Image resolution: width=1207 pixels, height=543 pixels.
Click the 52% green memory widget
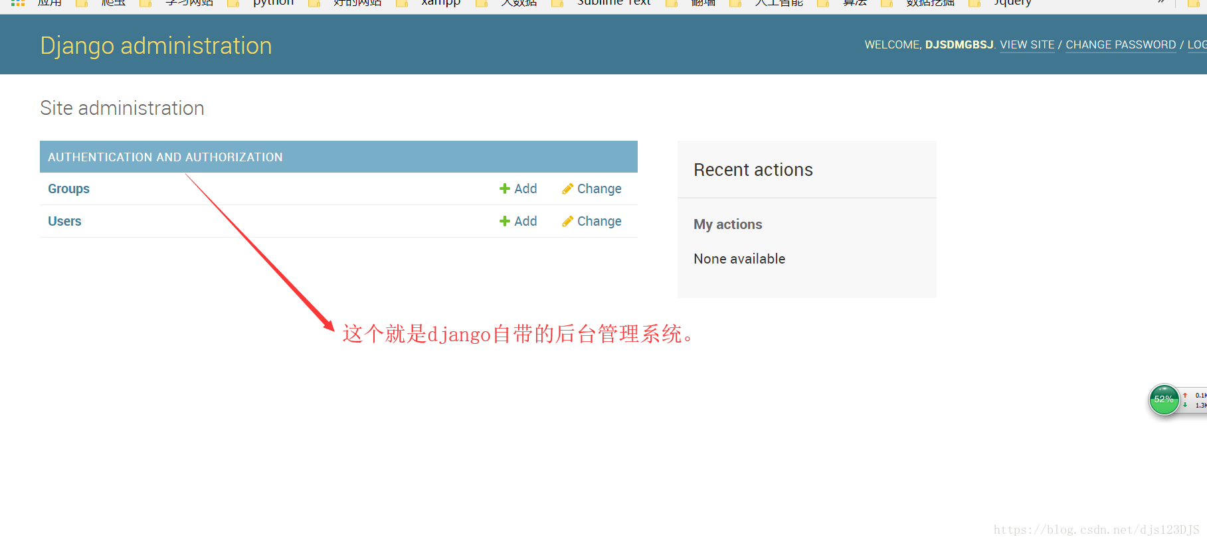click(x=1164, y=400)
